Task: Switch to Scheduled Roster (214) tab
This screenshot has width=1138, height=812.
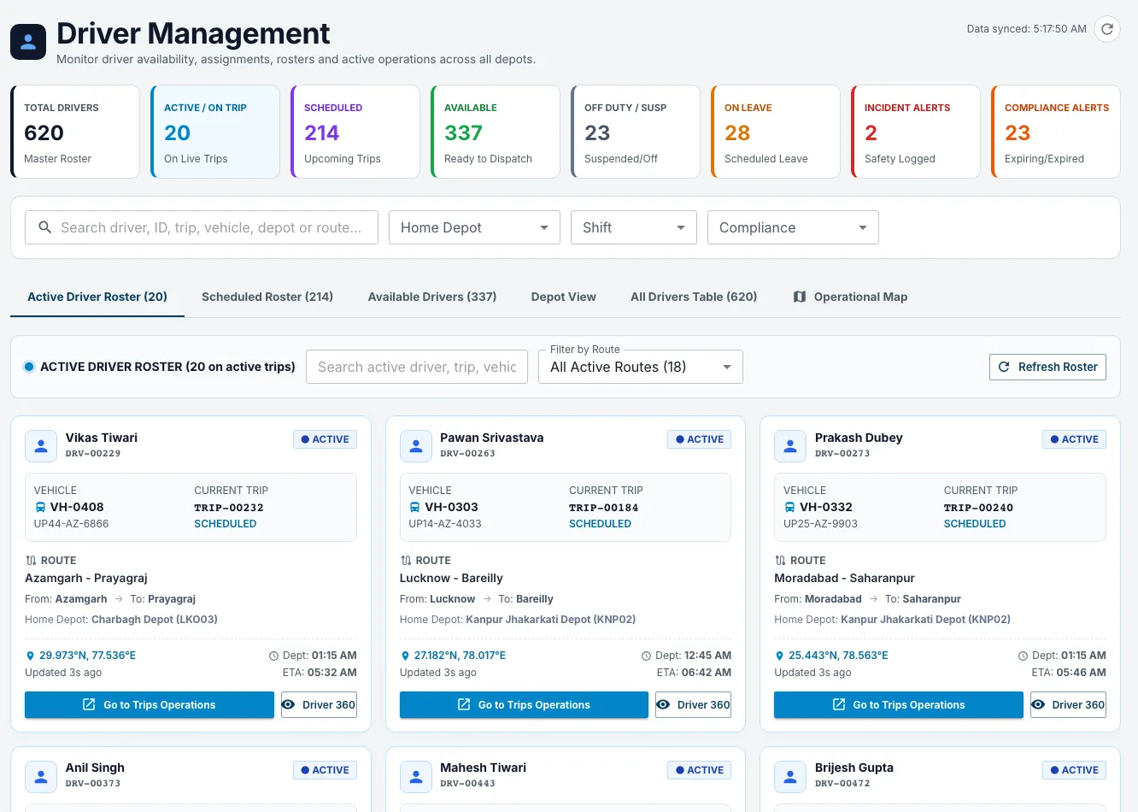Action: point(267,297)
